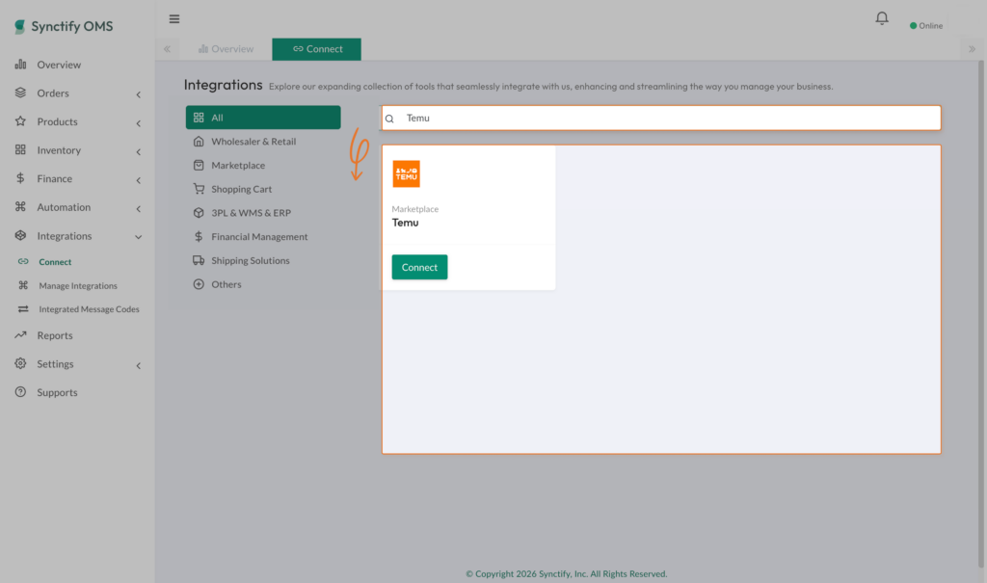Click the Shipping Solutions truck icon

click(199, 260)
